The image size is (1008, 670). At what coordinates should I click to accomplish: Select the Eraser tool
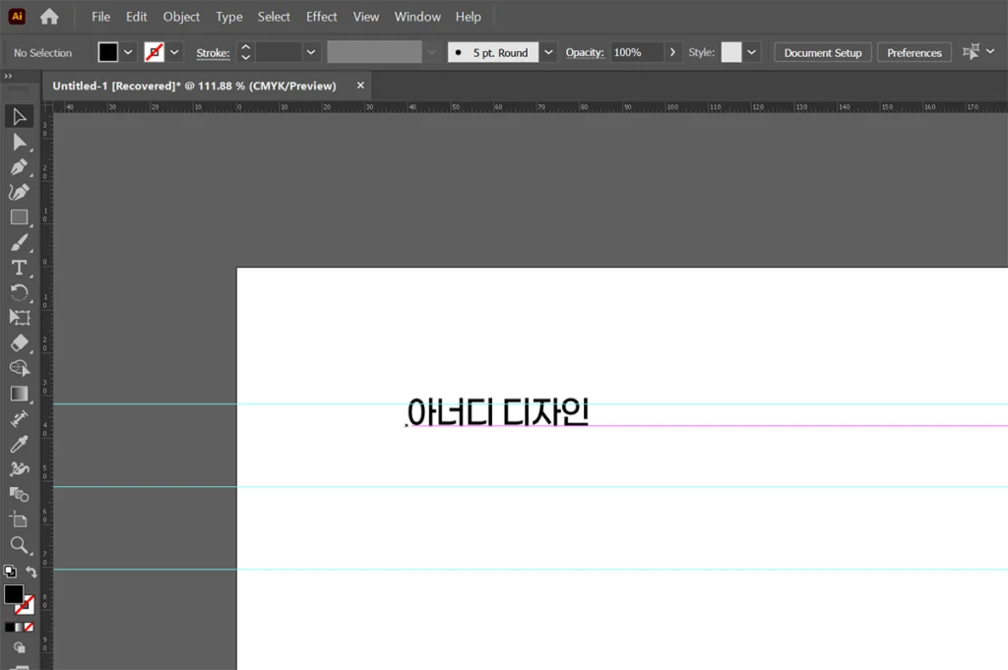(x=19, y=343)
